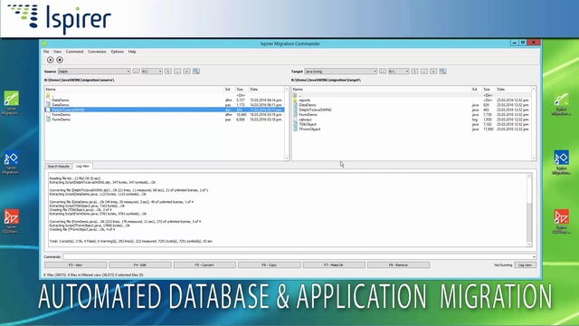Viewport: 579px width, 326px height.
Task: Go to root folder '\' in target panel
Action: [x=414, y=72]
